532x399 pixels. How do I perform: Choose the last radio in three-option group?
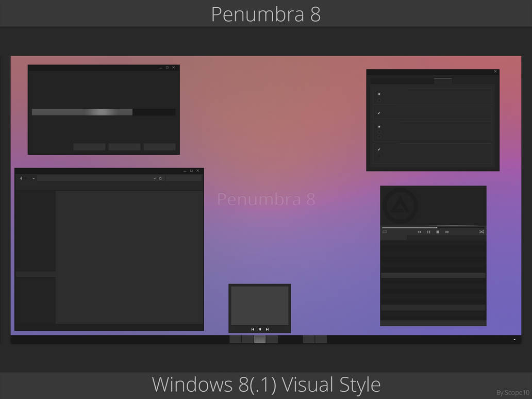[x=379, y=137]
